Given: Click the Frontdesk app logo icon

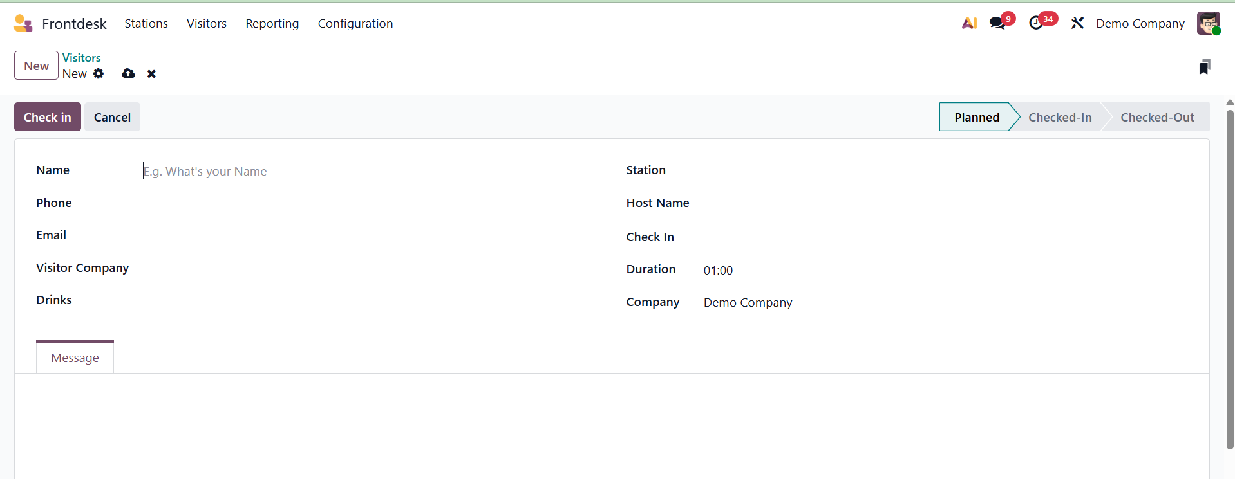Looking at the screenshot, I should (x=23, y=24).
